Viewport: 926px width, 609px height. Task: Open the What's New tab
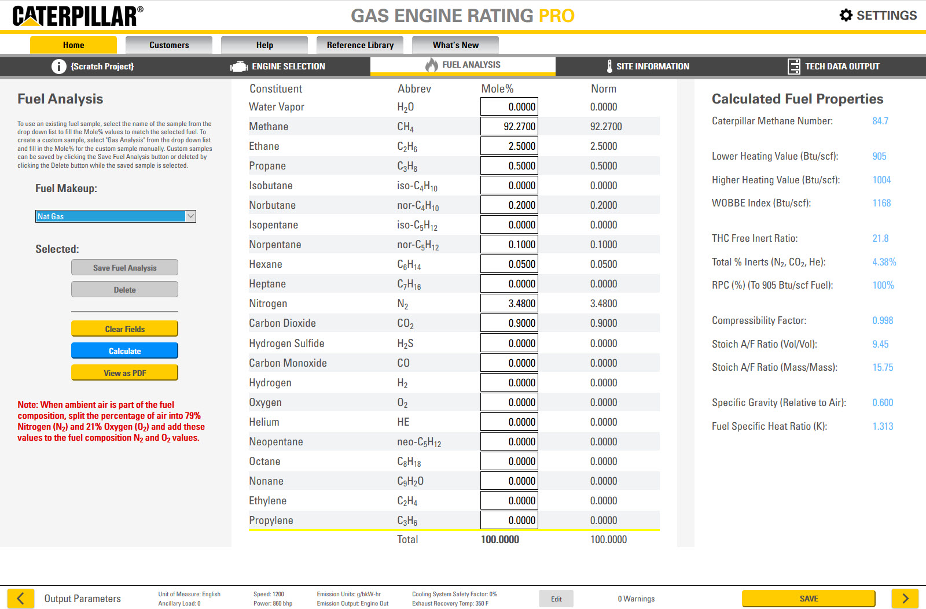[455, 45]
